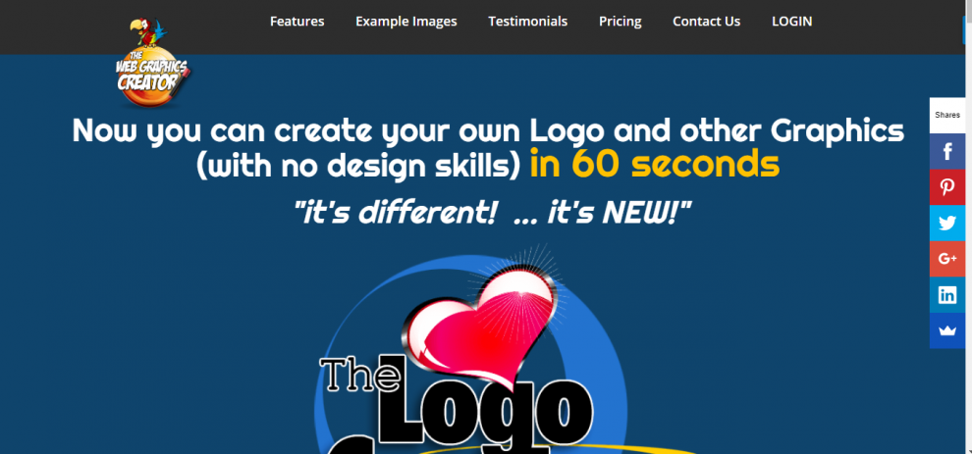
Task: Pin this page with the Pinterest icon
Action: (x=947, y=187)
